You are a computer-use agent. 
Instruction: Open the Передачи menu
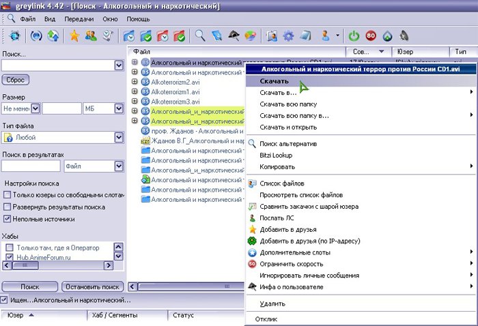coord(79,19)
